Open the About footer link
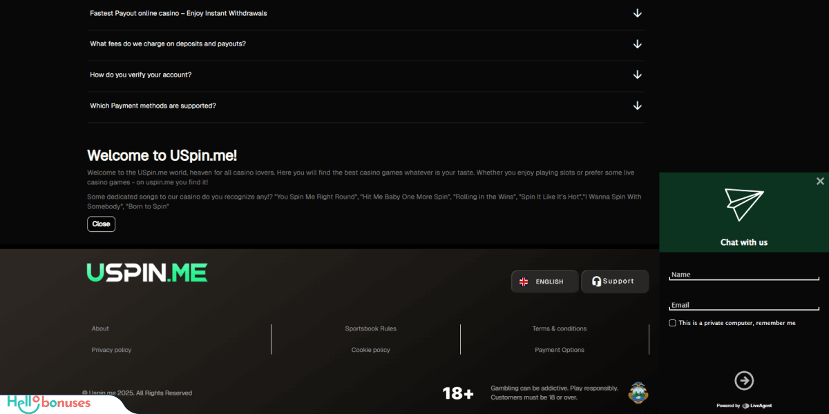Viewport: 829px width, 414px height. 100,328
